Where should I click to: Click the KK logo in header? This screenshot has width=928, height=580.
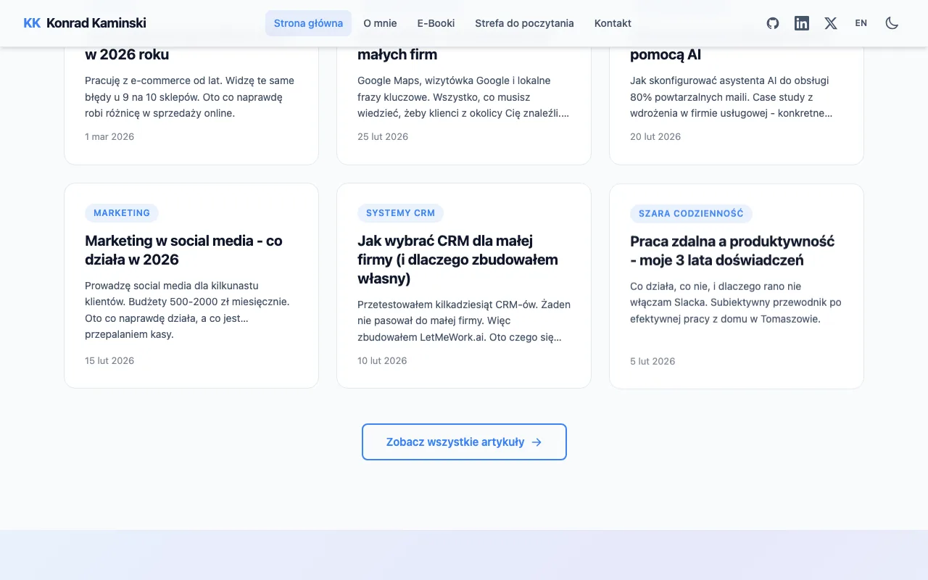point(32,23)
